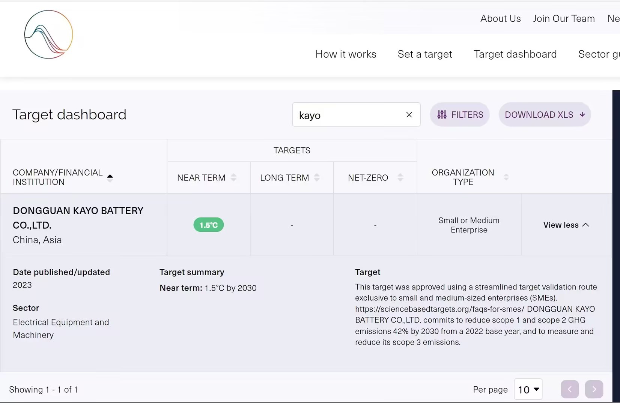620x405 pixels.
Task: Click Electrical Equipment and Machinery sector
Action: tap(61, 328)
